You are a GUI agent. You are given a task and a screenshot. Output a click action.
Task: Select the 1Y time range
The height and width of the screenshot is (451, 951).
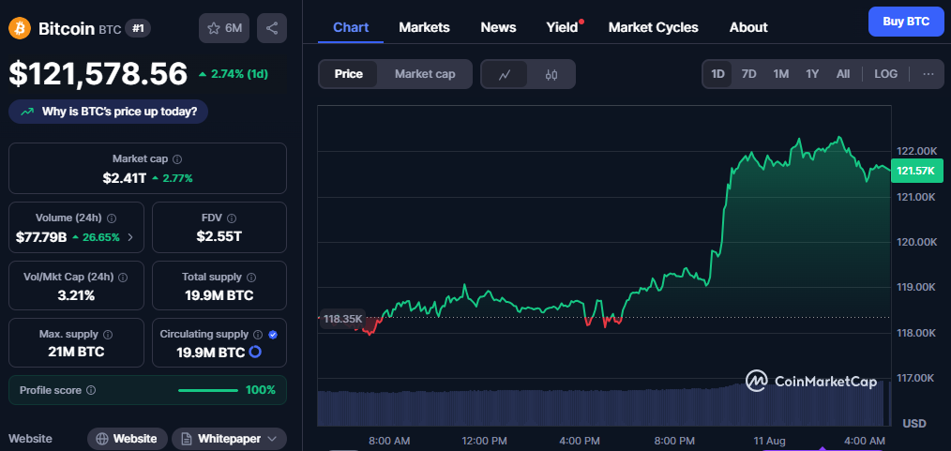pyautogui.click(x=812, y=74)
